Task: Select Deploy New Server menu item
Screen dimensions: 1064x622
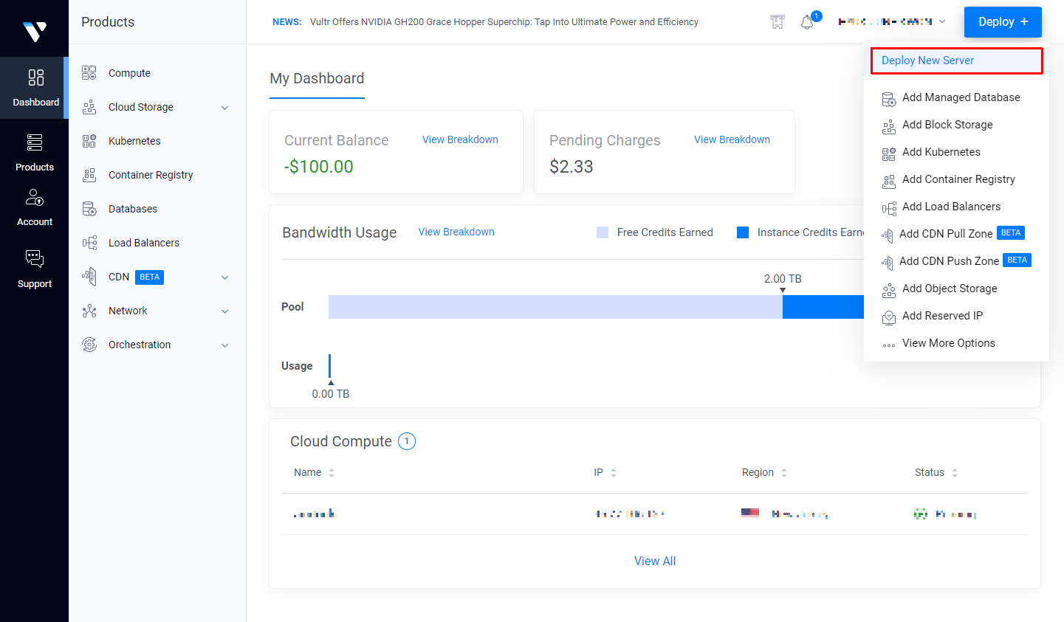Action: coord(957,61)
